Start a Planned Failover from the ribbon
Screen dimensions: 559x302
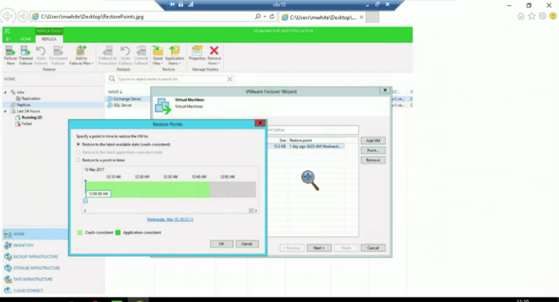26,55
